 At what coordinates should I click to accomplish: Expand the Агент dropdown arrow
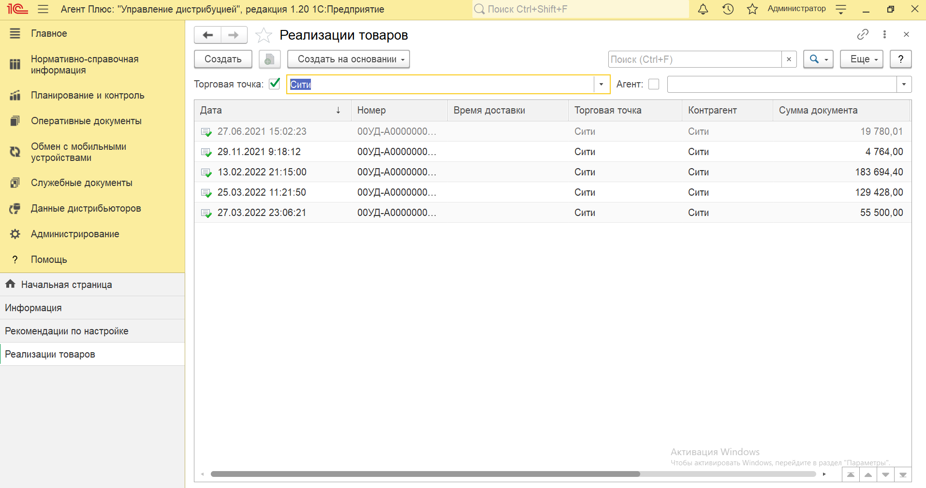point(904,84)
